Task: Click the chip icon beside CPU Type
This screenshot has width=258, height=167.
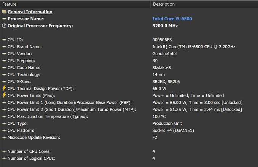Action: 4,123
